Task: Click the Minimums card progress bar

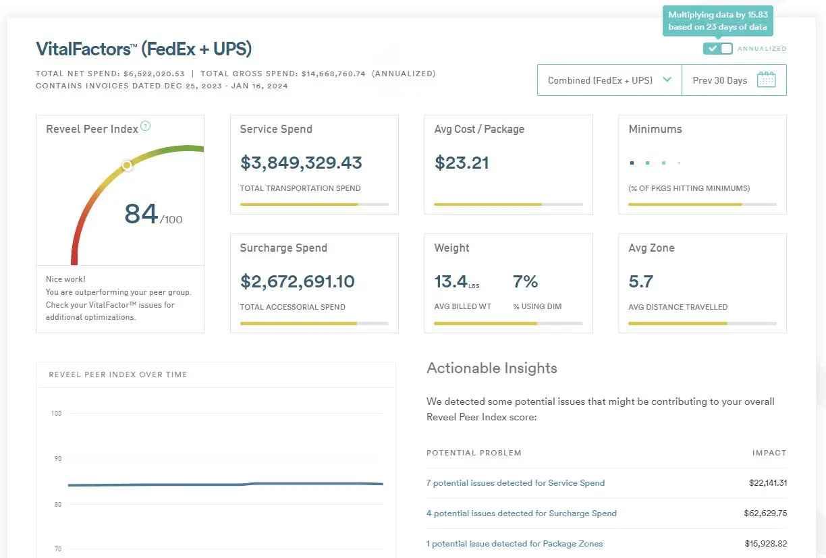Action: [x=703, y=204]
